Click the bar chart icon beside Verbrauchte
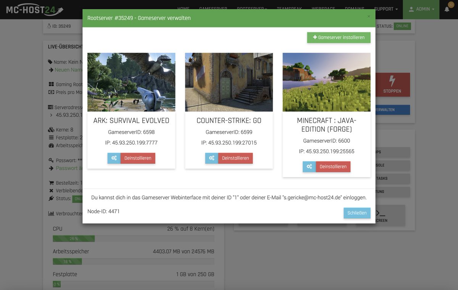 (51, 214)
